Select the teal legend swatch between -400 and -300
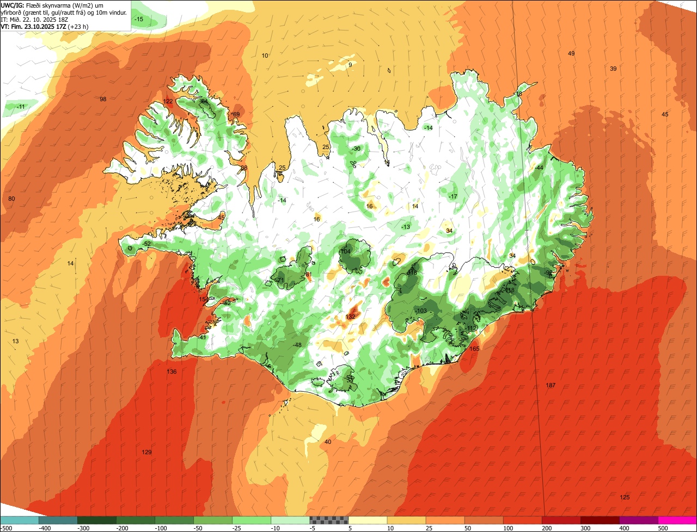697x532 pixels. pyautogui.click(x=58, y=520)
